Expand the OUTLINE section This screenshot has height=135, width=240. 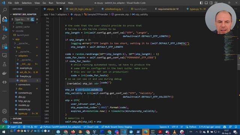tap(17, 118)
